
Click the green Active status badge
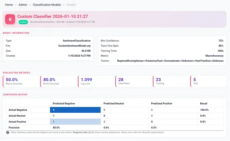tap(23, 22)
